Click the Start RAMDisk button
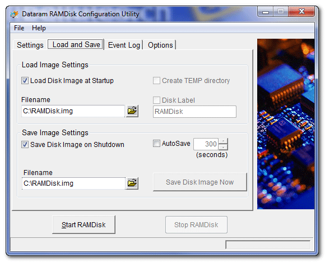Viewport: 325px width, 262px height. click(83, 224)
